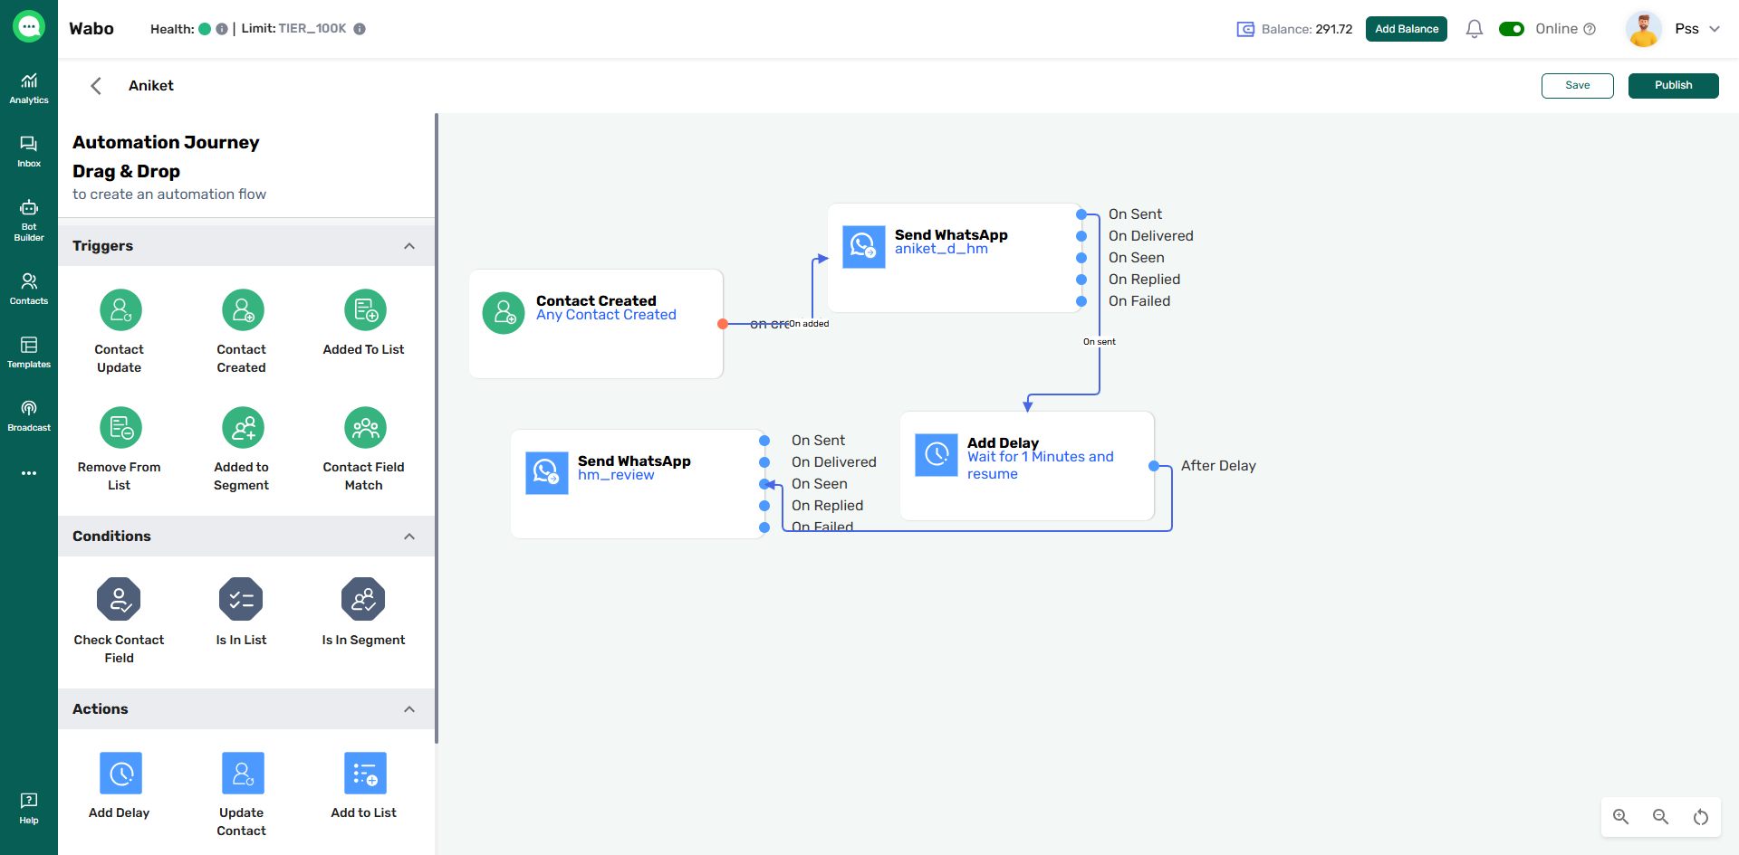Collapse the Triggers section

tap(409, 246)
